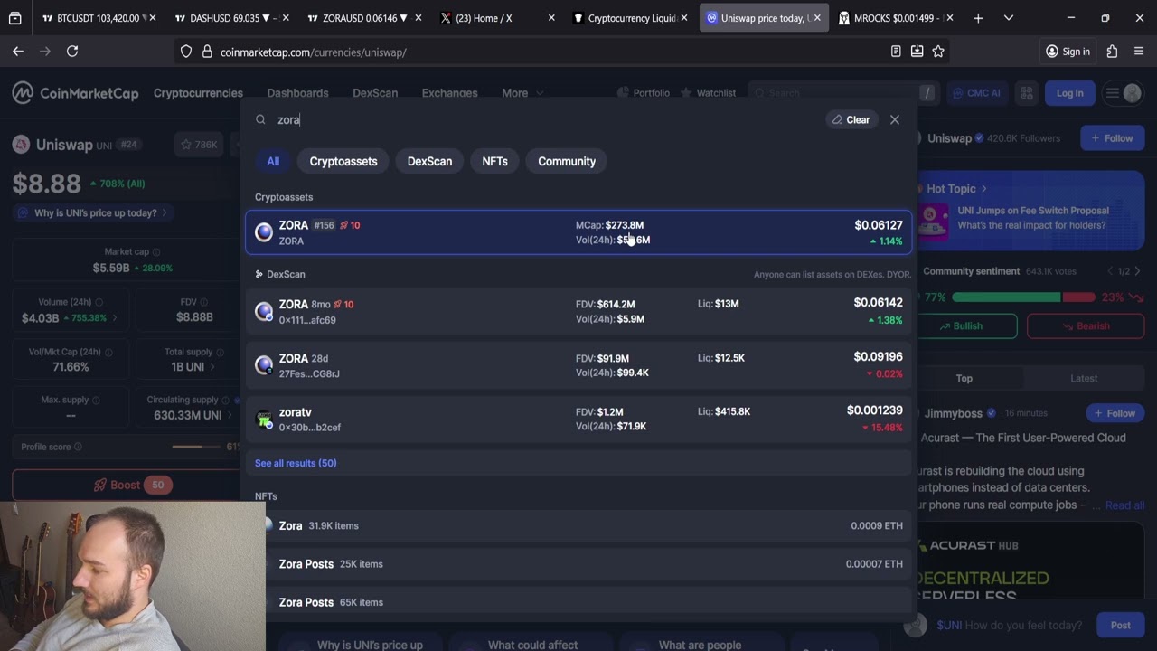This screenshot has height=651, width=1157.
Task: Click the coinmarketcap.com URL address bar
Action: pos(542,52)
